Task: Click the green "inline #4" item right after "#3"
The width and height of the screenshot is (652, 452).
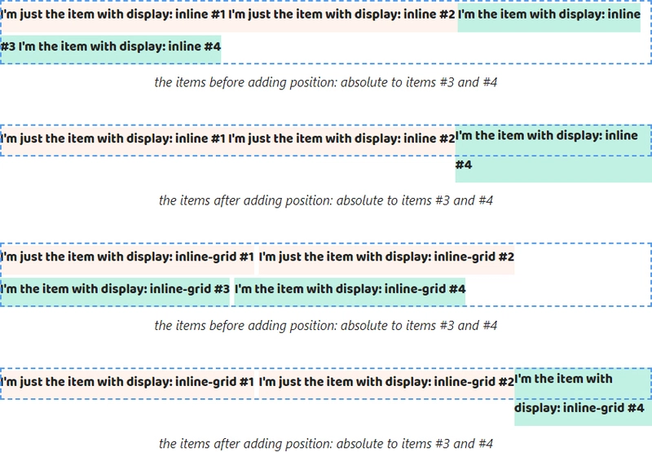Action: [x=120, y=46]
